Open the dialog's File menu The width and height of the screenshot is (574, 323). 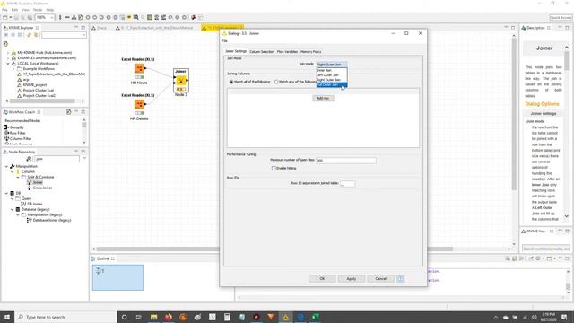[x=224, y=41]
